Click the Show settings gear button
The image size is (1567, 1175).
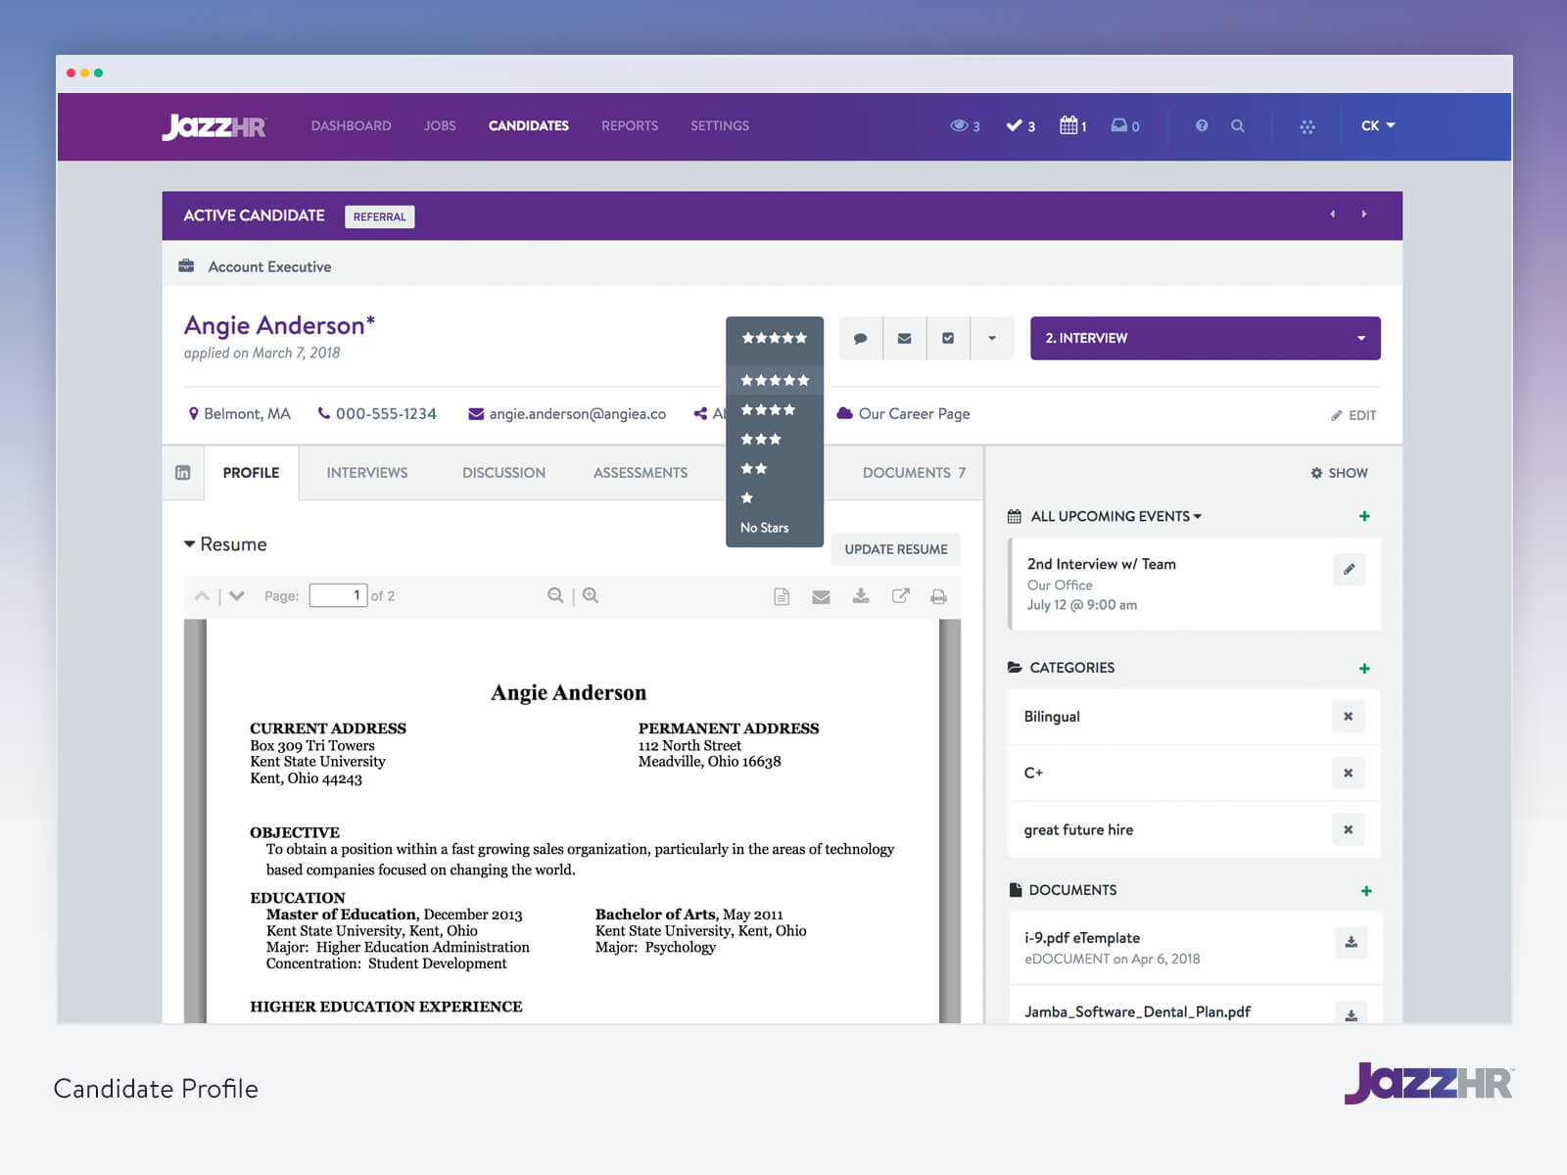(1339, 473)
